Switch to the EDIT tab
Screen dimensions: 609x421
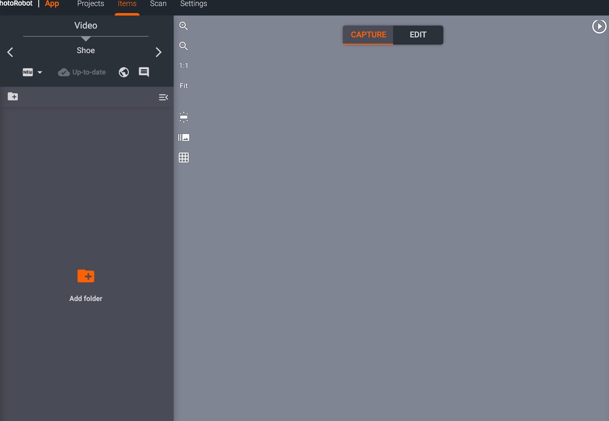click(418, 35)
